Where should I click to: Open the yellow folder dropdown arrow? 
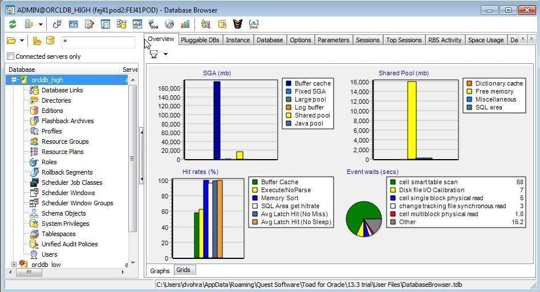click(x=22, y=40)
